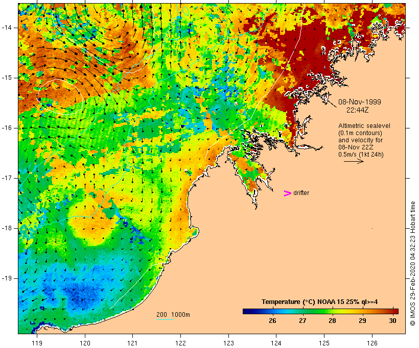419x348 pixels.
Task: Click the colorbar tick label '29'
Action: [362, 320]
